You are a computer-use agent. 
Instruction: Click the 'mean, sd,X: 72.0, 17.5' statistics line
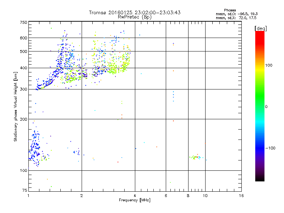click(236, 18)
